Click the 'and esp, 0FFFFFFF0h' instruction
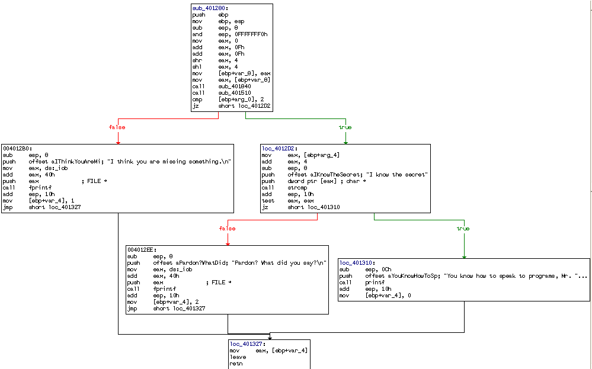Image resolution: width=592 pixels, height=369 pixels. pos(230,34)
